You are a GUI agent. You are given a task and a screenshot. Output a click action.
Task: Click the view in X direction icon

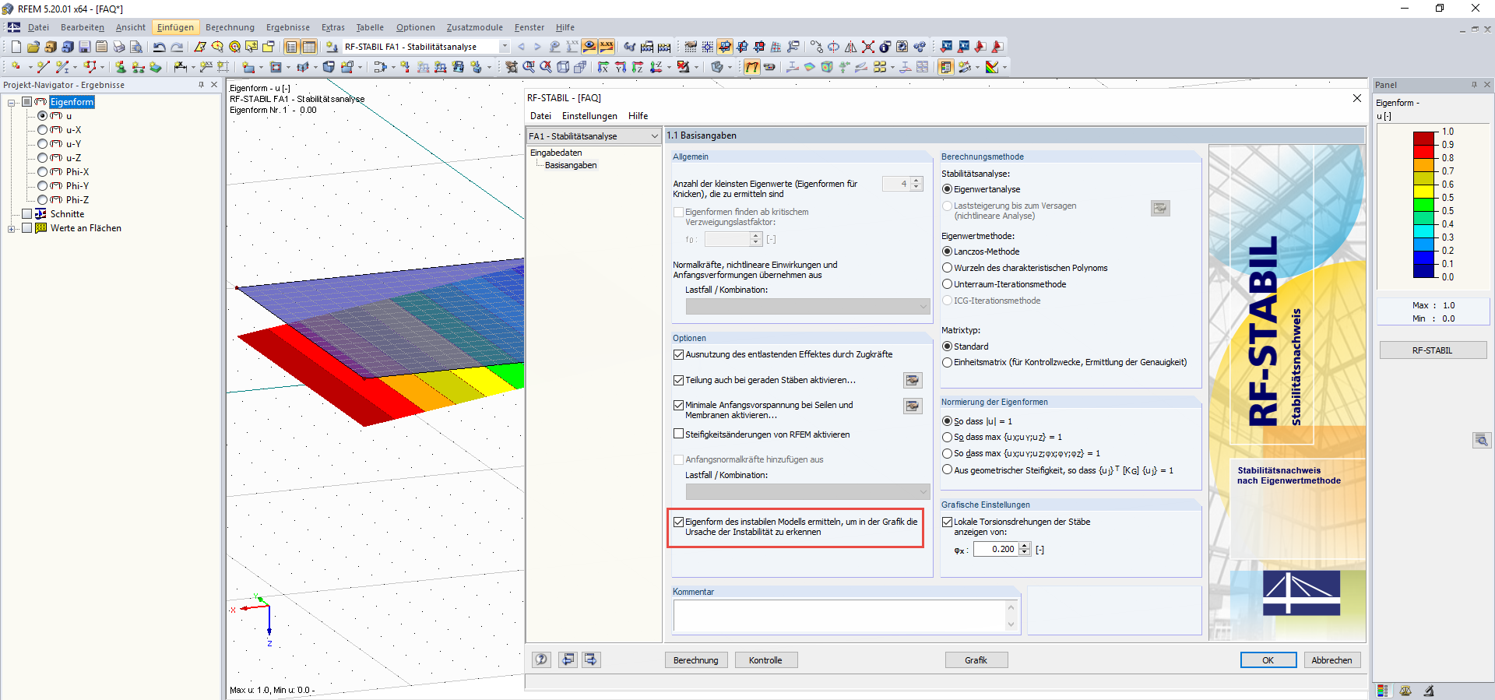603,67
